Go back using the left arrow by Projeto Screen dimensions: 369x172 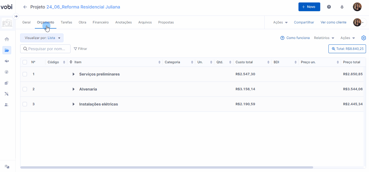pyautogui.click(x=25, y=7)
